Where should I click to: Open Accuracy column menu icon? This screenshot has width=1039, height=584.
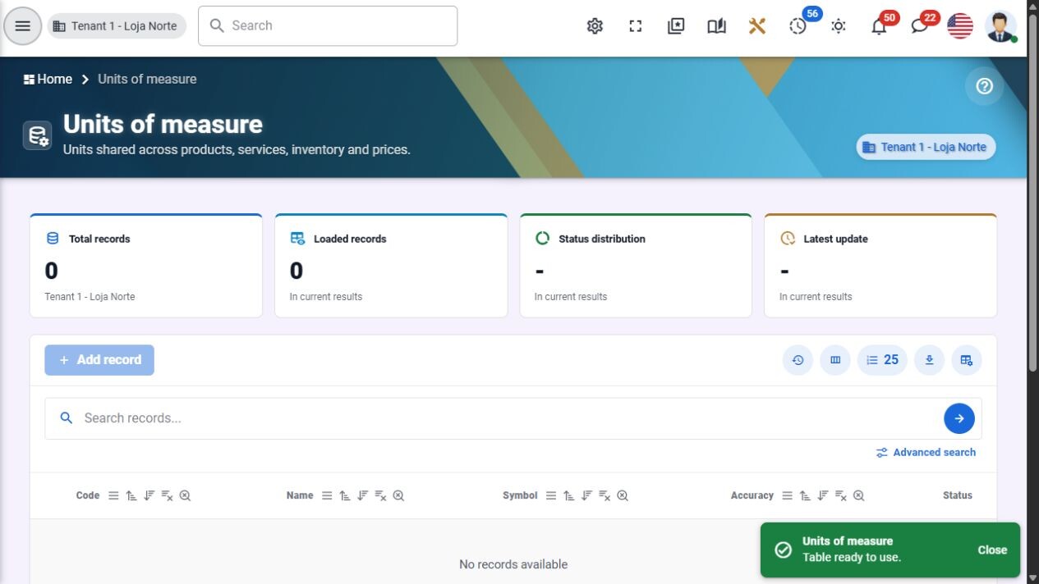pos(787,495)
